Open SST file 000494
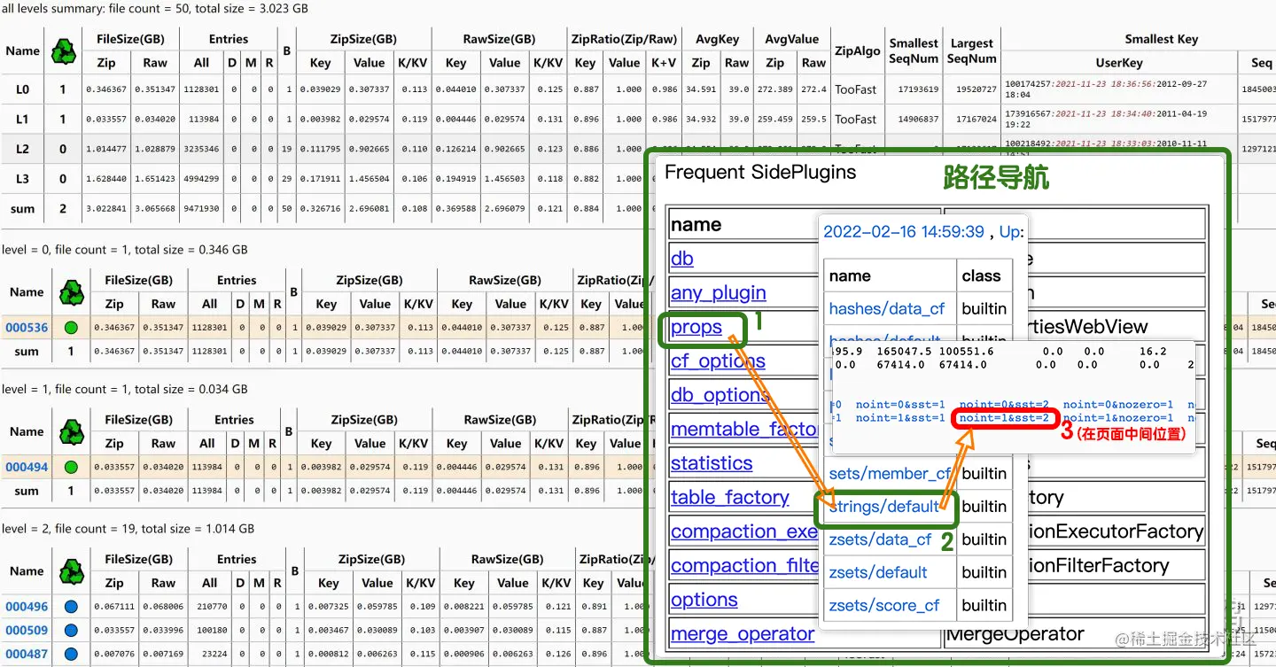The height and width of the screenshot is (667, 1276). [27, 467]
